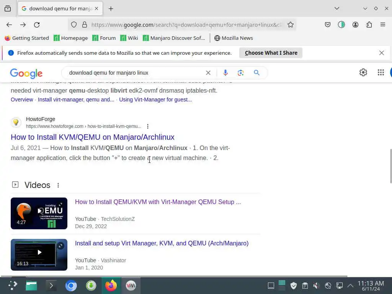Screen dimensions: 392x294
Task: Click the Google search text field
Action: [x=135, y=73]
